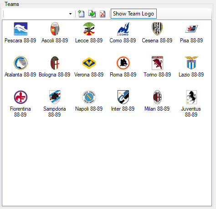Select the Milan 88-89 name text
This screenshot has width=216, height=209.
tap(157, 109)
